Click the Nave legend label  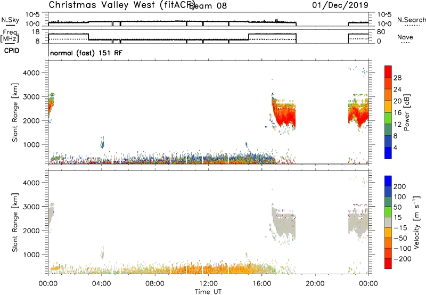coord(405,37)
